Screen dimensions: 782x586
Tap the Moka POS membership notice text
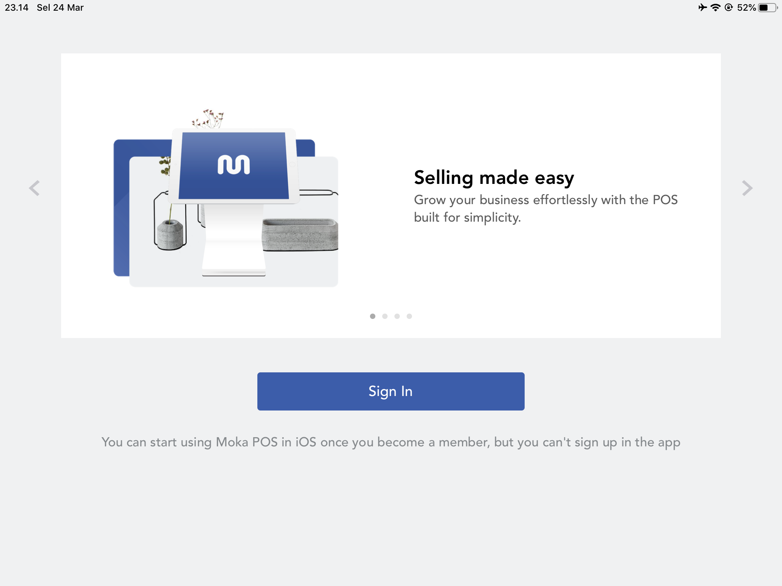point(391,442)
